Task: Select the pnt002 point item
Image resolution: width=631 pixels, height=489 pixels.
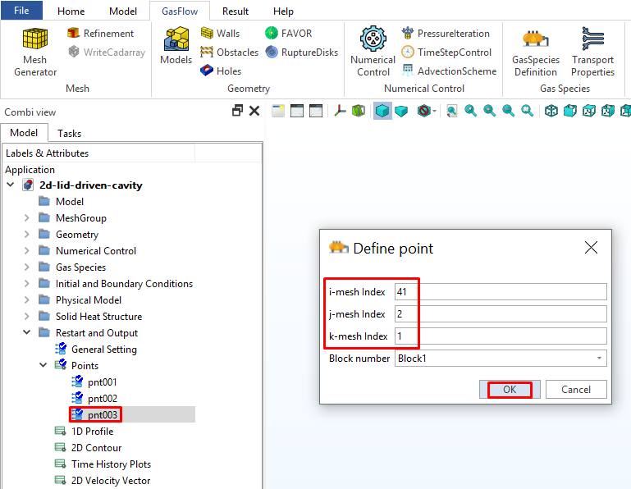Action: [x=103, y=399]
